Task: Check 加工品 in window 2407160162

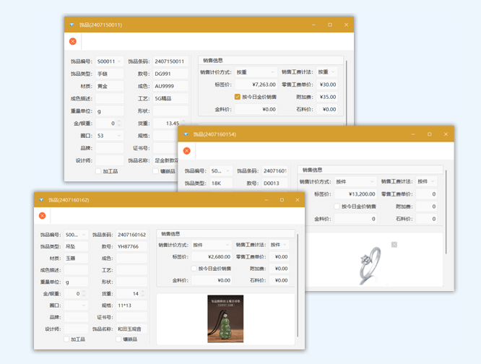Action: coord(66,339)
